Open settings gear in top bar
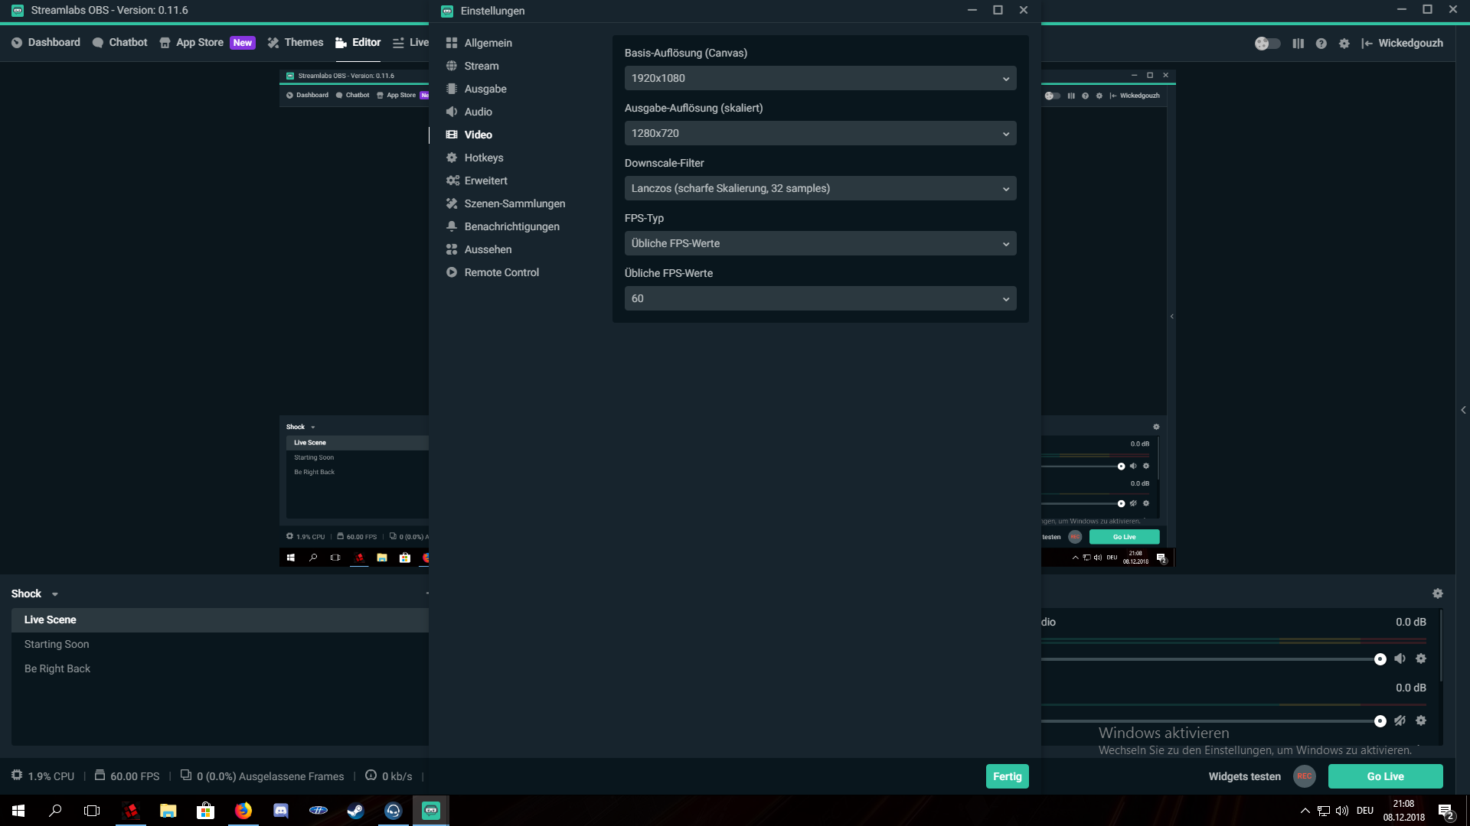The width and height of the screenshot is (1470, 826). 1344,44
